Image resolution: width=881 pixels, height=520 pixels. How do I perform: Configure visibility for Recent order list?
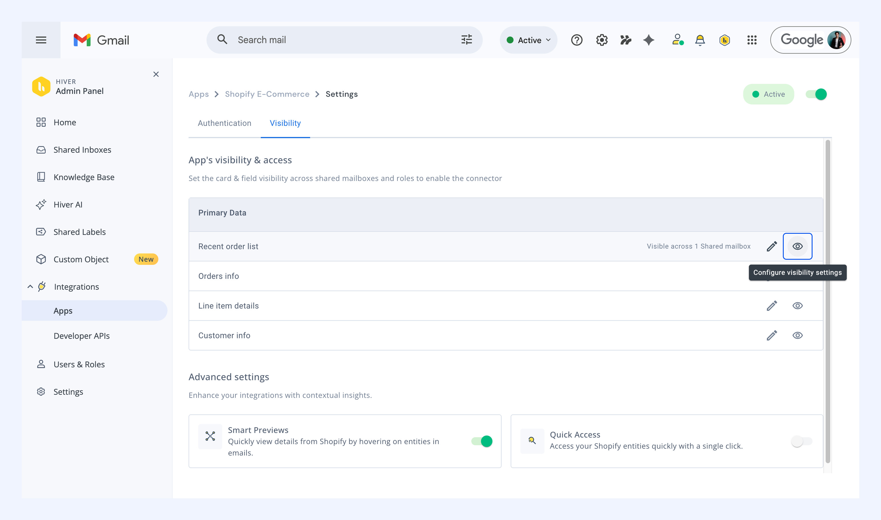(798, 246)
